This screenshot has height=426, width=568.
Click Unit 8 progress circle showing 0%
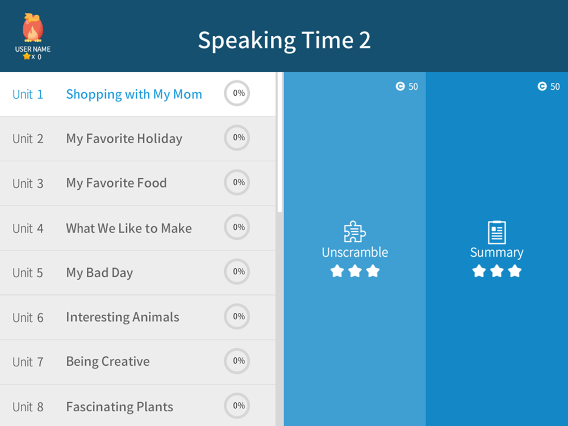237,406
